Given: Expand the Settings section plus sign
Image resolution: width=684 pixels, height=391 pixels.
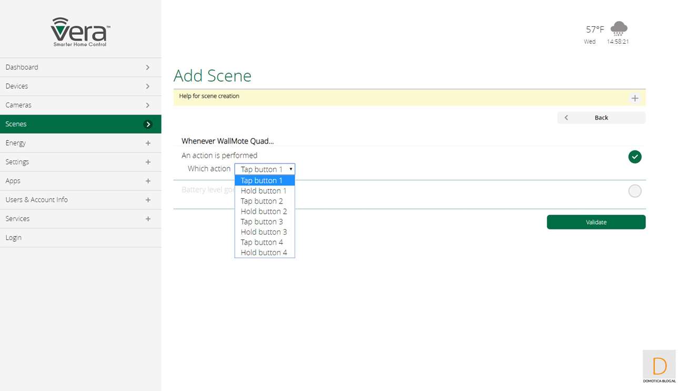Looking at the screenshot, I should [x=148, y=162].
